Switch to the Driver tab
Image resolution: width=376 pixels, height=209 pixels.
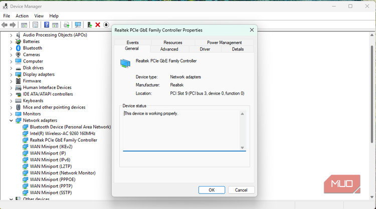pos(205,49)
